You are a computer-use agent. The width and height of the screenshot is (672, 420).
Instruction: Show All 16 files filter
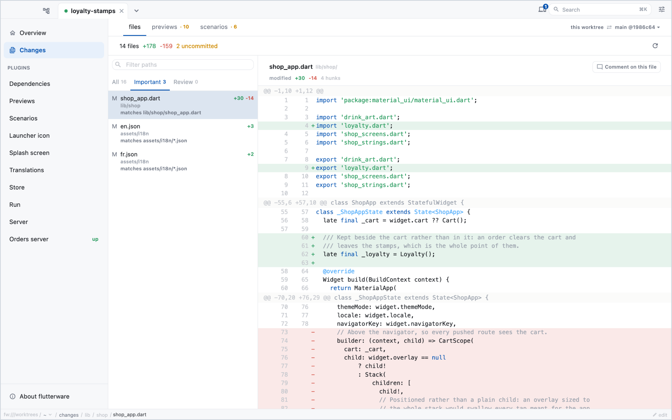[119, 82]
